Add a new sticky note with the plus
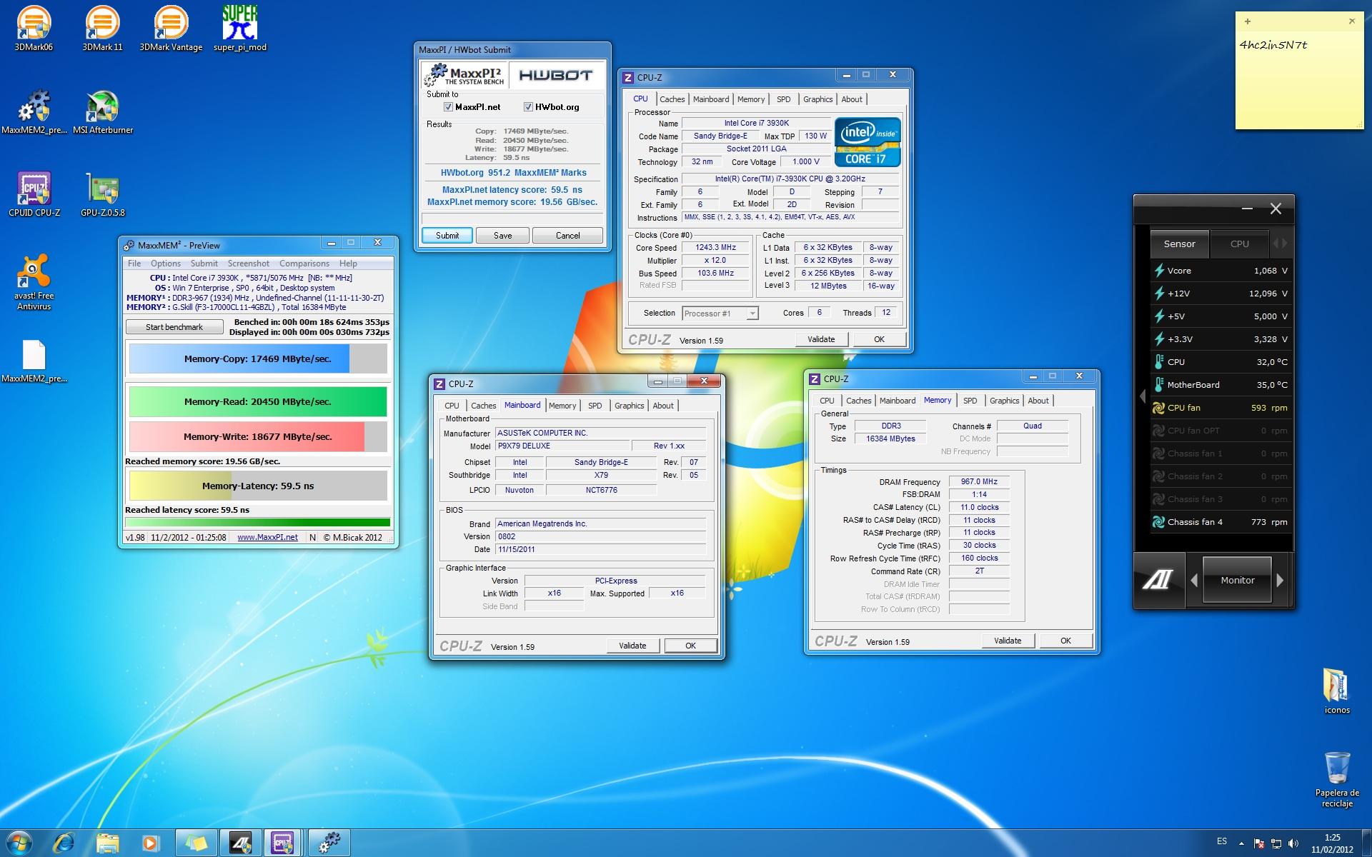The height and width of the screenshot is (857, 1372). pyautogui.click(x=1248, y=21)
